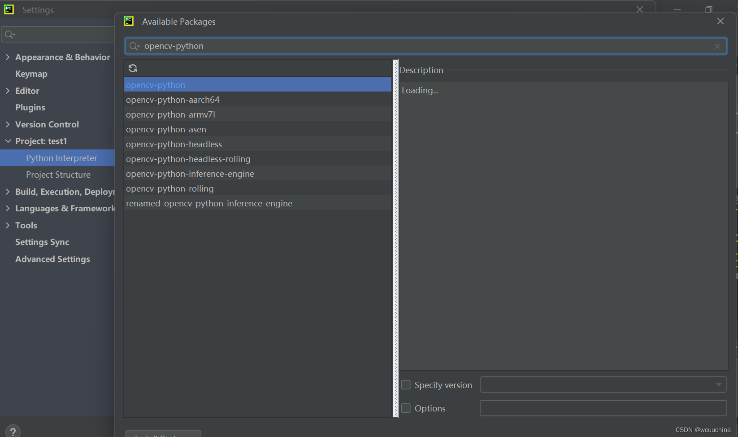Collapse Project: test1 section
Screen dimensions: 738x437
[x=8, y=141]
